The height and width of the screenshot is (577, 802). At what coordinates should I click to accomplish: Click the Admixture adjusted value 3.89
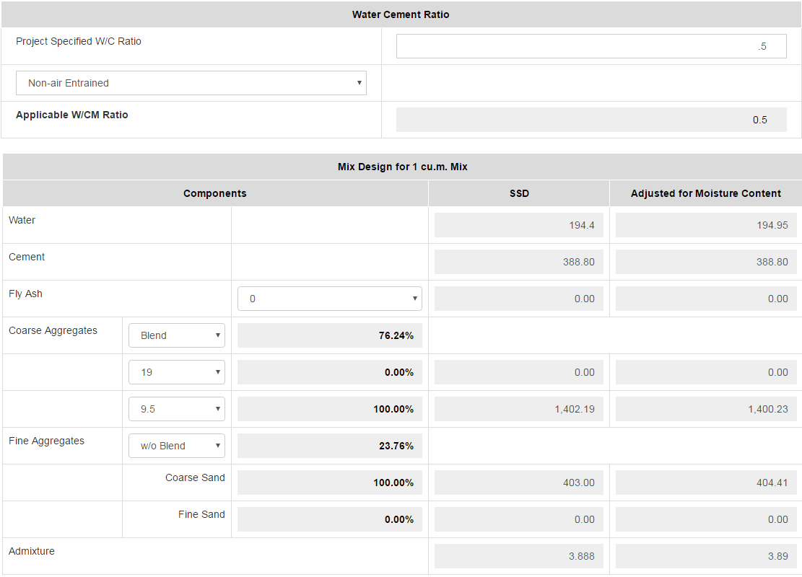pos(707,556)
